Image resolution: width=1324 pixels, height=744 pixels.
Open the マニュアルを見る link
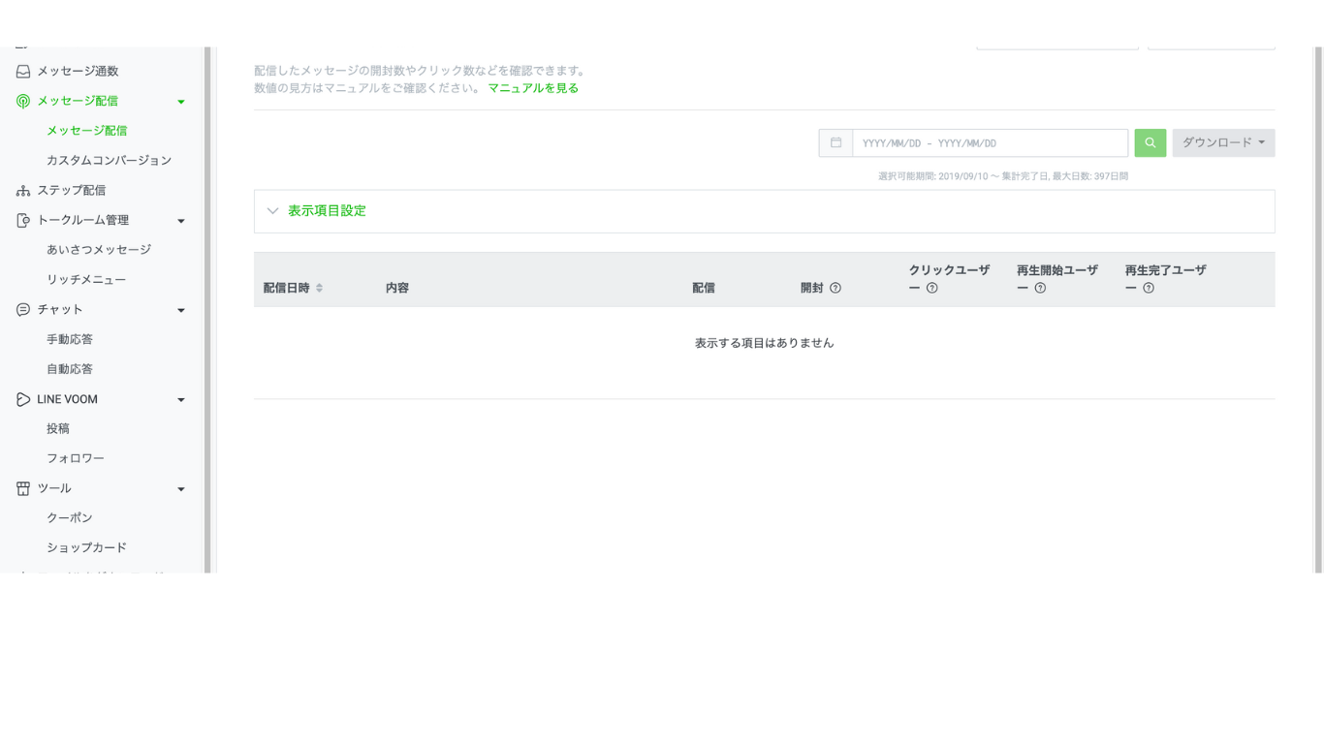pos(533,88)
